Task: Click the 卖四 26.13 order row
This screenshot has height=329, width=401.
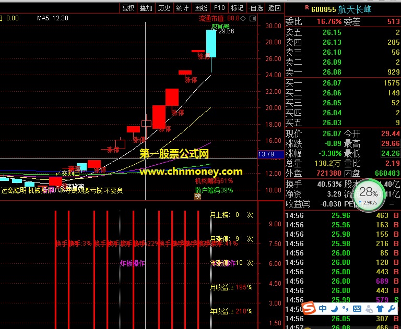Action: [x=343, y=42]
